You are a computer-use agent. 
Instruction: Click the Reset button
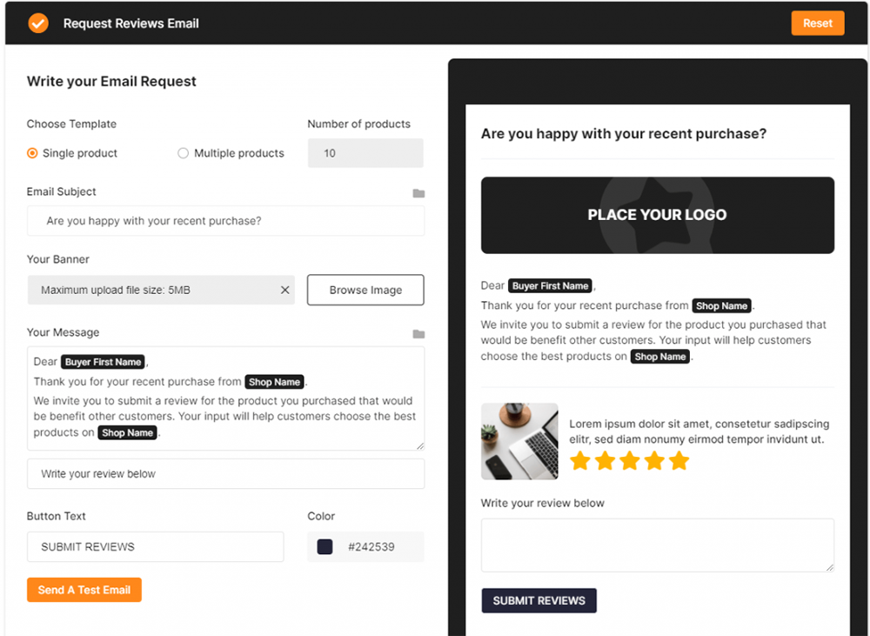[817, 23]
